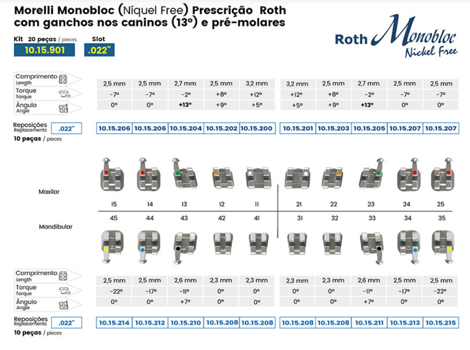Image resolution: width=470 pixels, height=350 pixels.
Task: Click the 10.15.206 code above tooth 15
Action: click(x=114, y=128)
